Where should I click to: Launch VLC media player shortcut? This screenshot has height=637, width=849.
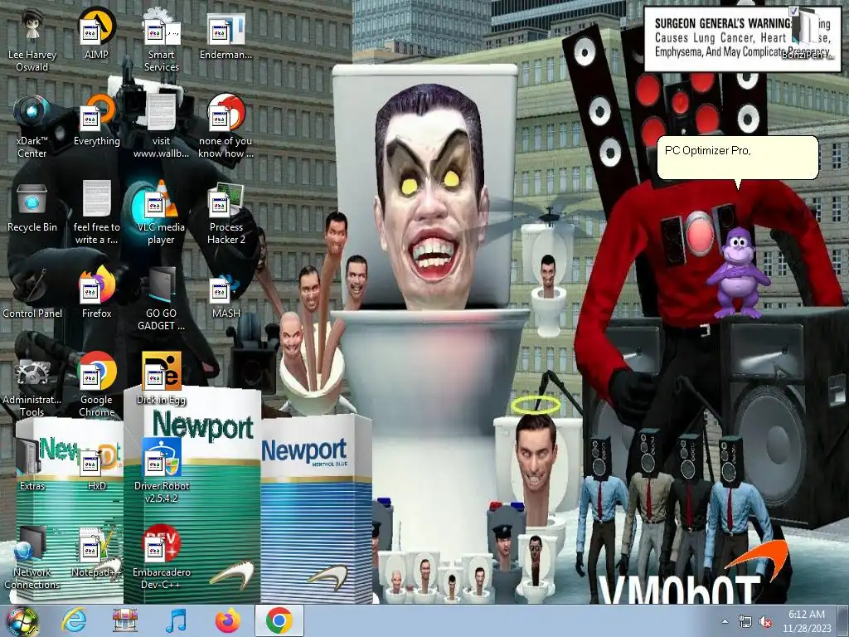click(x=162, y=213)
